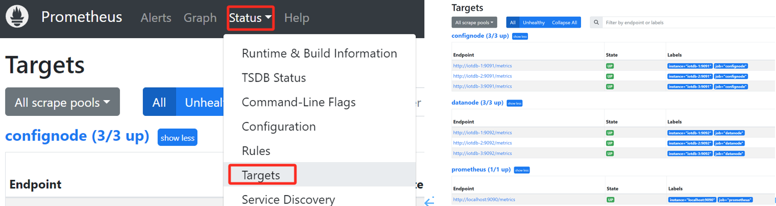Click the job="prometheus" label badge

click(735, 200)
